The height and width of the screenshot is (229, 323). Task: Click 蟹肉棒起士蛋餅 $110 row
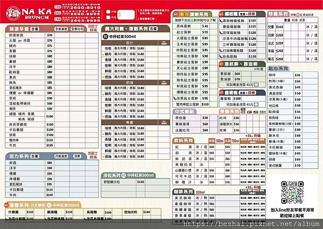[x=195, y=104]
